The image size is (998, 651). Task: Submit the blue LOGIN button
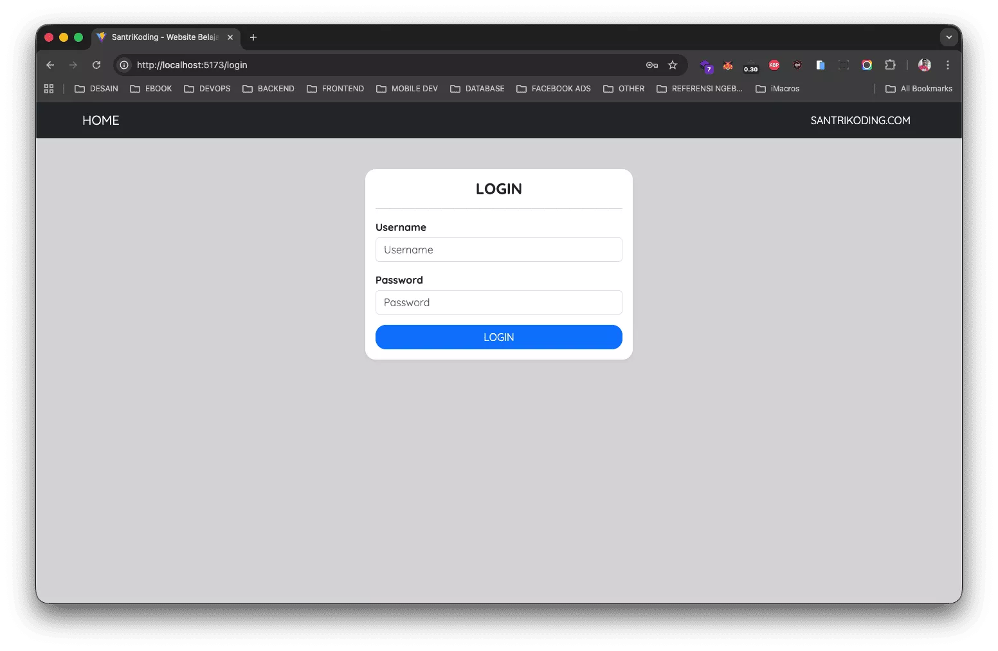coord(499,337)
